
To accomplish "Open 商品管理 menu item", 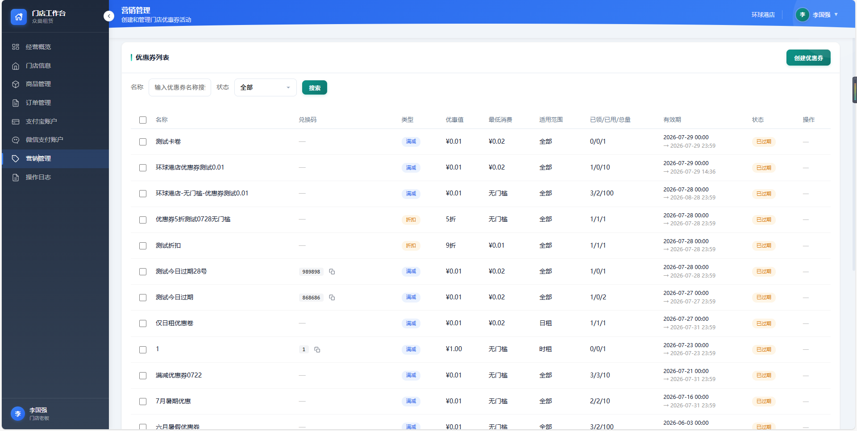I will pos(55,84).
